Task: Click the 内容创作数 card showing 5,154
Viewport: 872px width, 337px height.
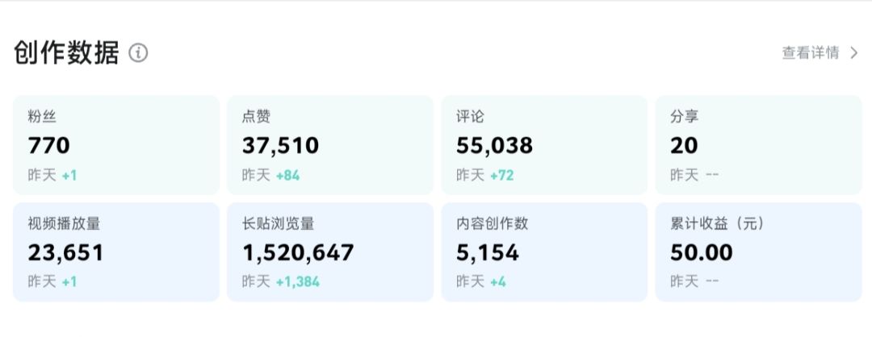Action: click(x=544, y=252)
